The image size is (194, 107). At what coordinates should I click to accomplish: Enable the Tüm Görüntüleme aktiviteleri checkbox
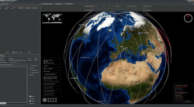point(44,81)
